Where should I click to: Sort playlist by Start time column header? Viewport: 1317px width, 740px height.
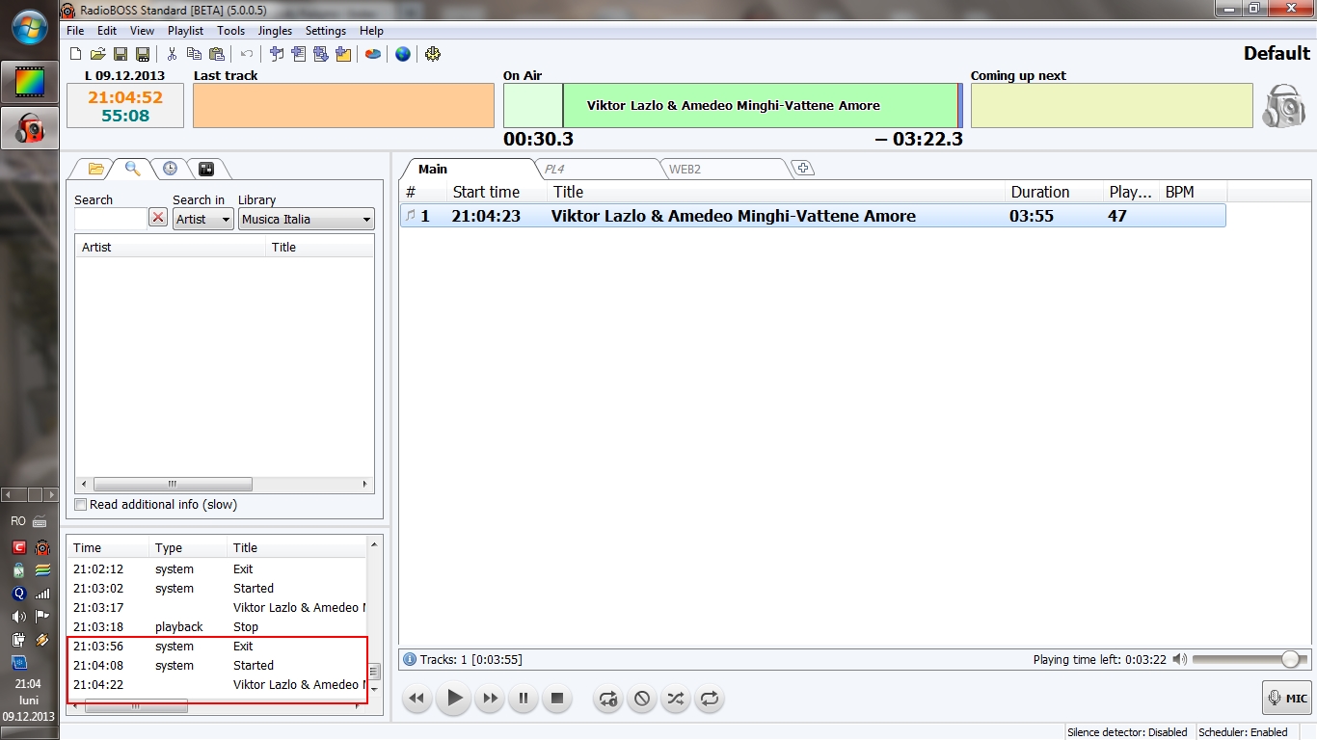[x=497, y=192]
